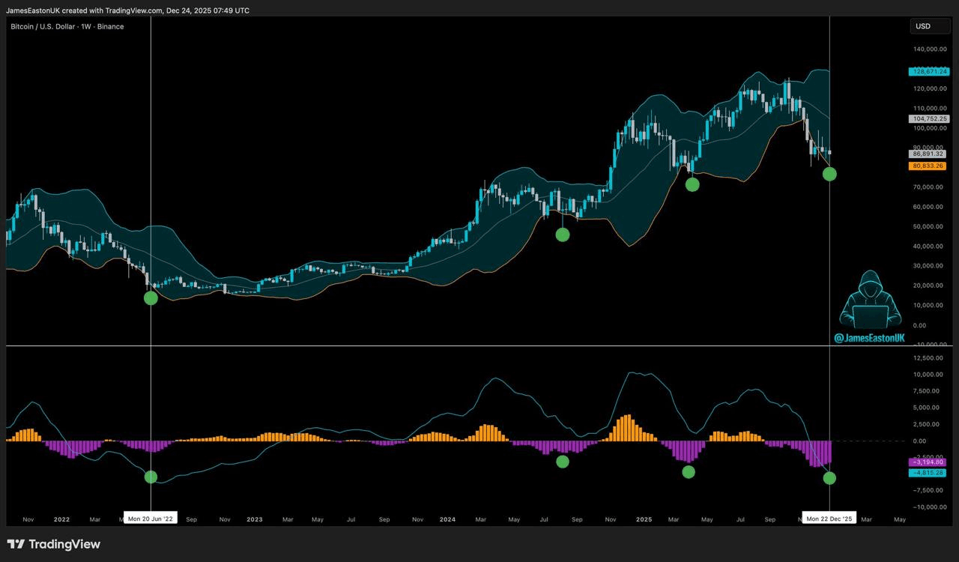Click the TradingView logo at bottom left

pos(53,544)
